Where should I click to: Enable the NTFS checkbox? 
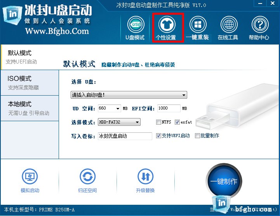(158, 122)
